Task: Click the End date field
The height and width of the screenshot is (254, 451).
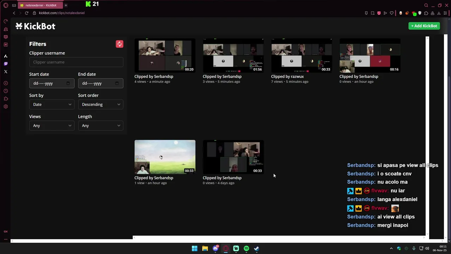Action: click(101, 83)
